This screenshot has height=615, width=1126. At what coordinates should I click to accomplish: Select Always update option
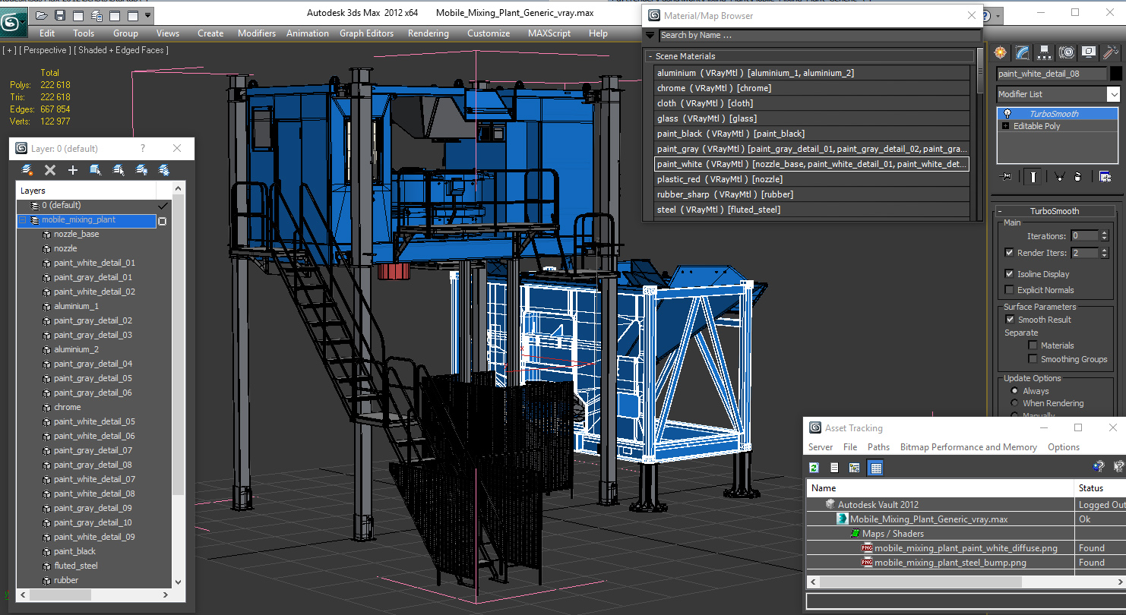pos(1014,391)
